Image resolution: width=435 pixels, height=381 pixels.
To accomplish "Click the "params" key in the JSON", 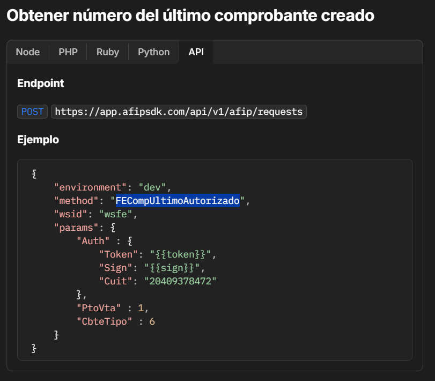I will tap(75, 228).
